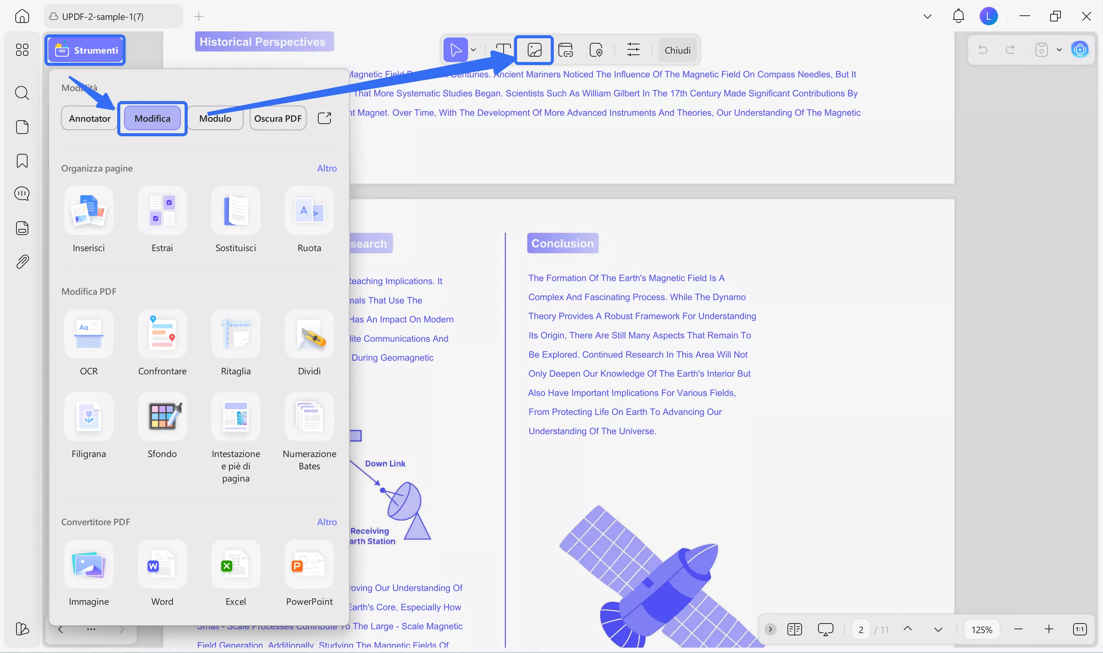The height and width of the screenshot is (653, 1103).
Task: Select Modulo mode
Action: 215,118
